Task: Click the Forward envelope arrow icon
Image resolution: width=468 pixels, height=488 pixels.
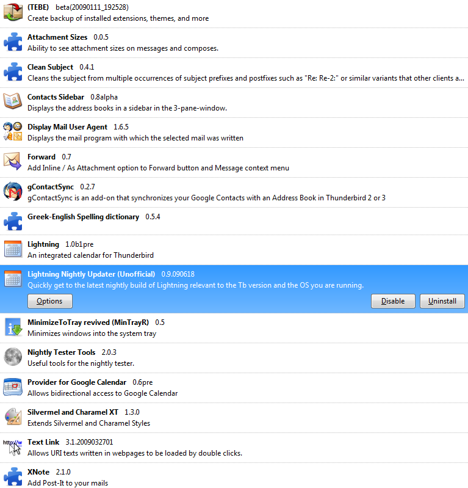Action: point(13,161)
